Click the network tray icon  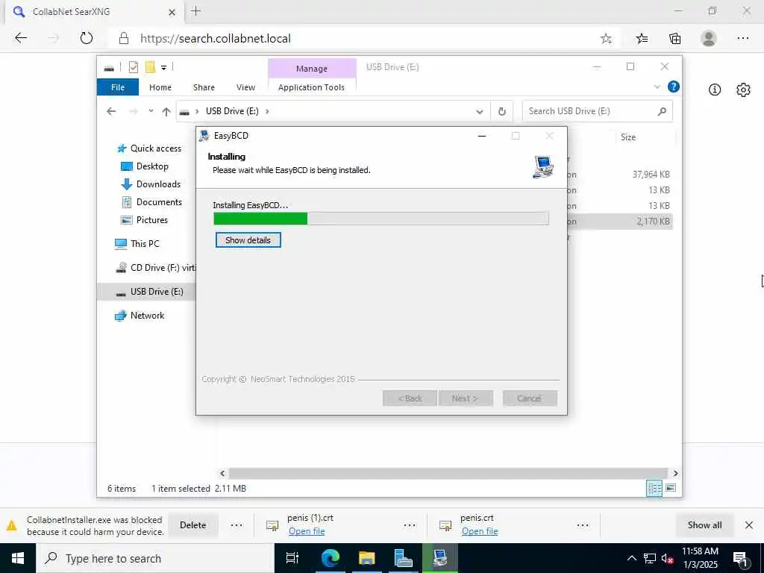tap(650, 559)
